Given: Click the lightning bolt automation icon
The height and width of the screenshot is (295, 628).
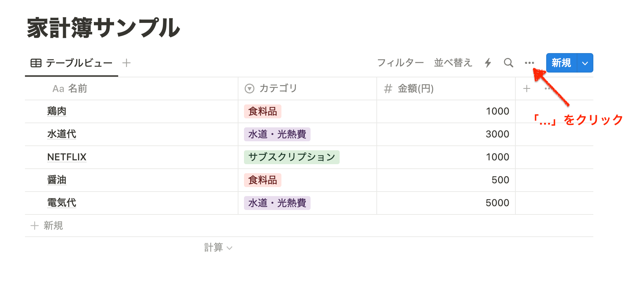Looking at the screenshot, I should pyautogui.click(x=488, y=63).
